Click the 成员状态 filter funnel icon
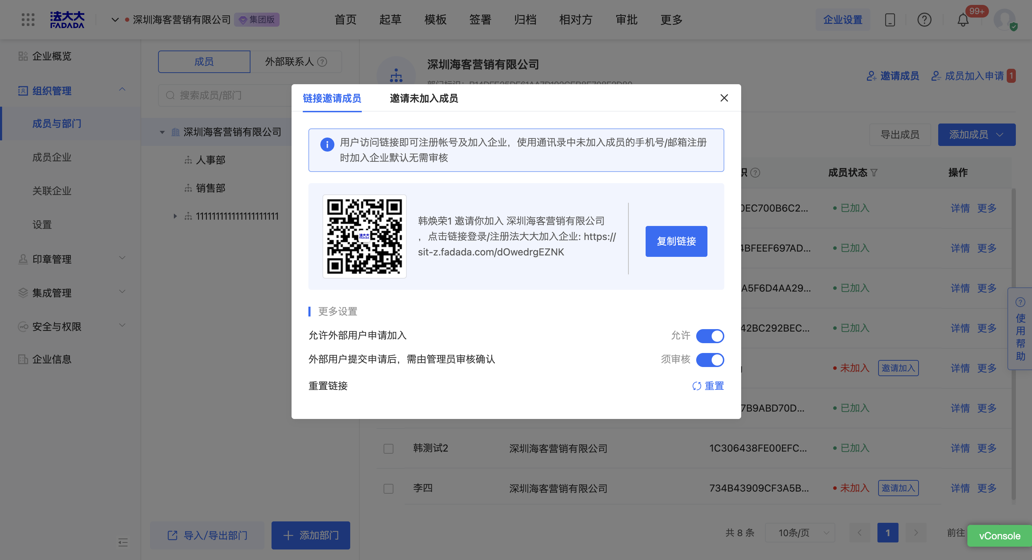This screenshot has width=1032, height=560. [874, 173]
